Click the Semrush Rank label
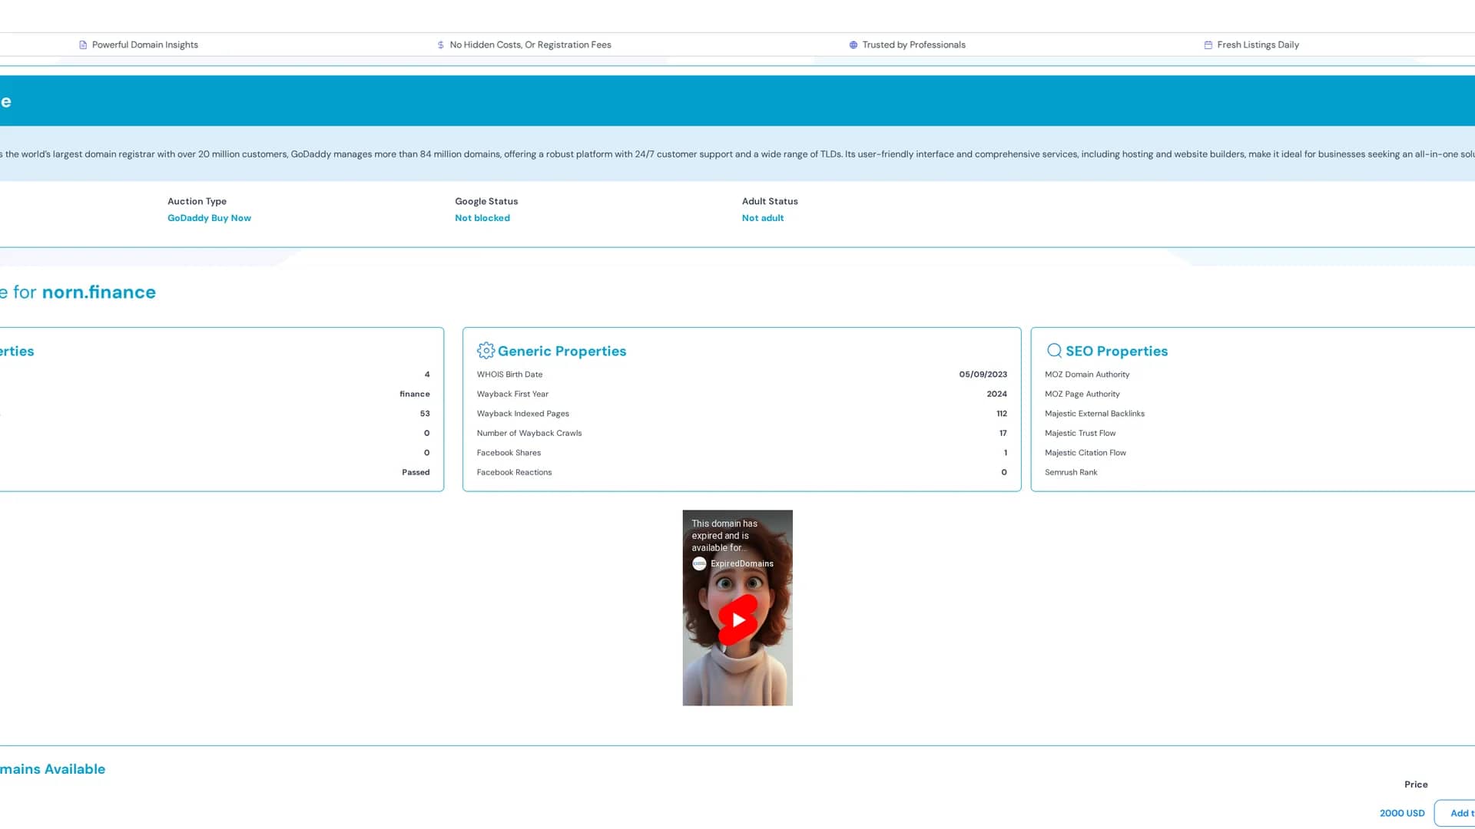Viewport: 1475px width, 829px height. [x=1071, y=472]
